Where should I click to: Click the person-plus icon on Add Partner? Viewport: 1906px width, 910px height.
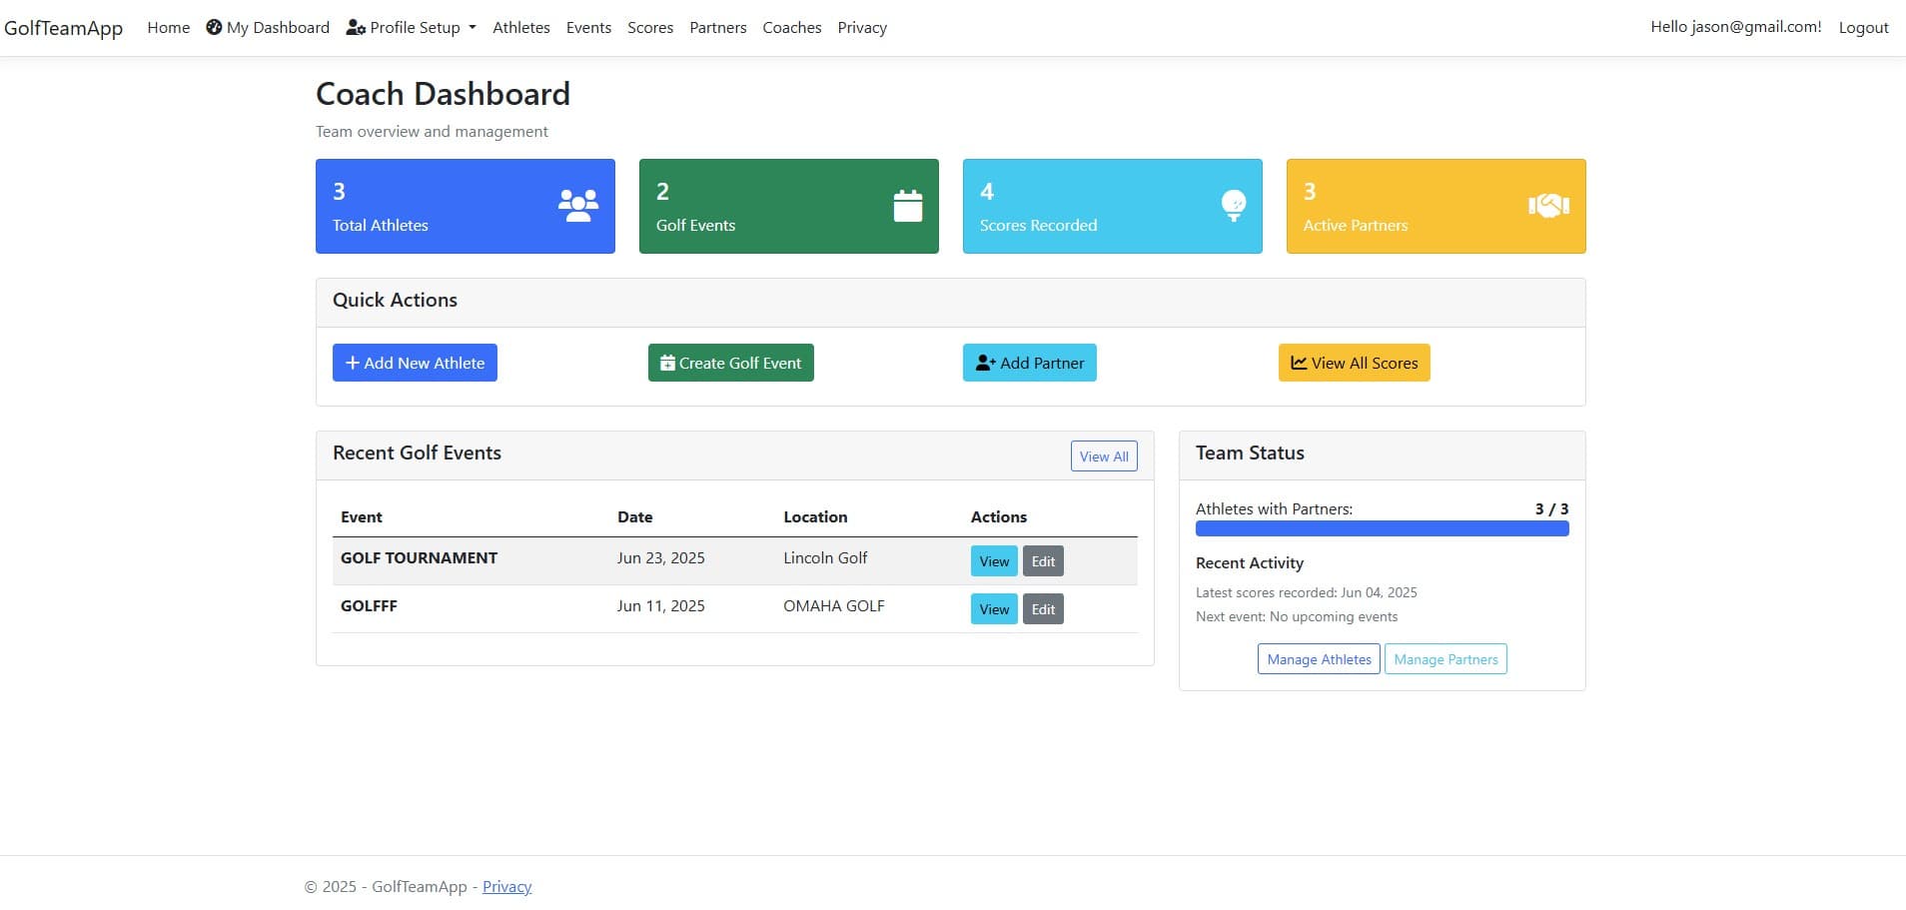click(985, 363)
